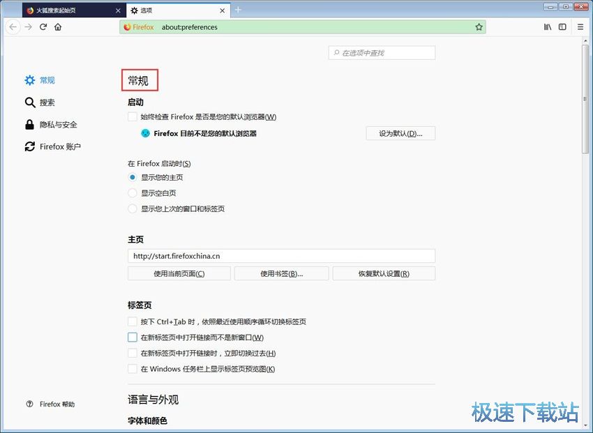Reload the current page
Screen dimensions: 593x433
point(43,26)
